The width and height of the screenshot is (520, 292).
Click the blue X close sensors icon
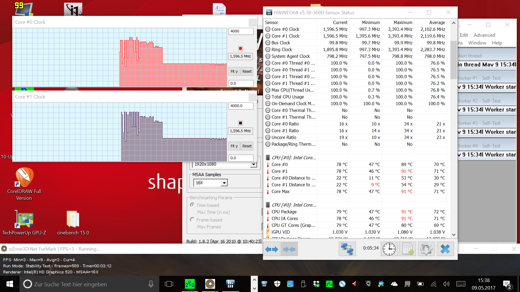click(x=445, y=249)
